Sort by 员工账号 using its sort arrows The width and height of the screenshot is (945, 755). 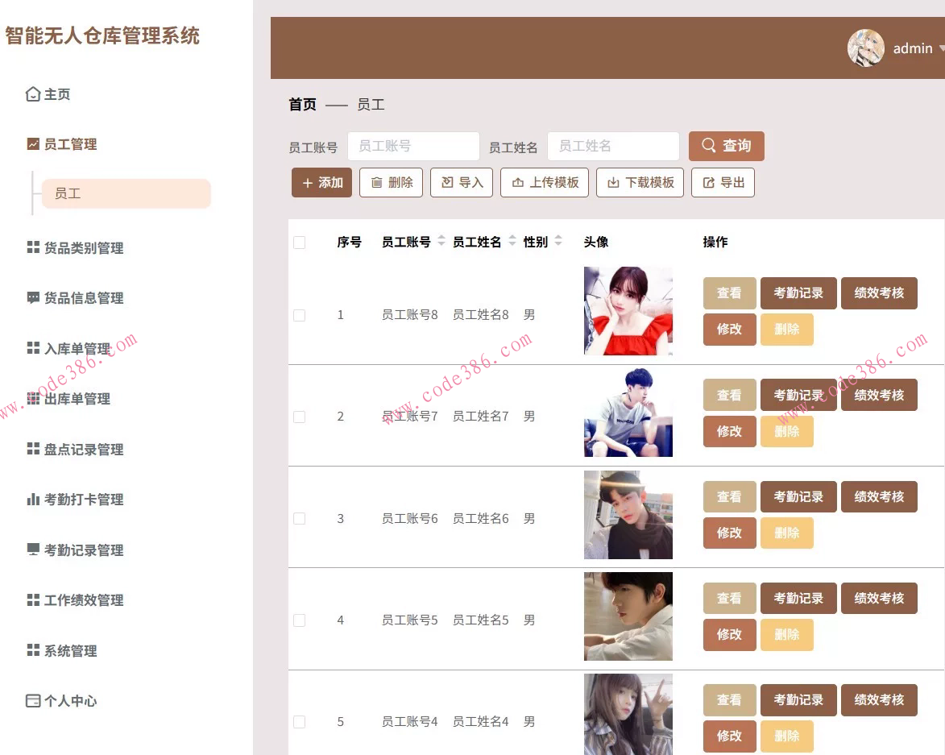(x=441, y=241)
